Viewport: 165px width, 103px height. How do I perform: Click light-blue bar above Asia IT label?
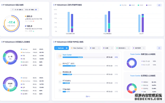(139, 23)
